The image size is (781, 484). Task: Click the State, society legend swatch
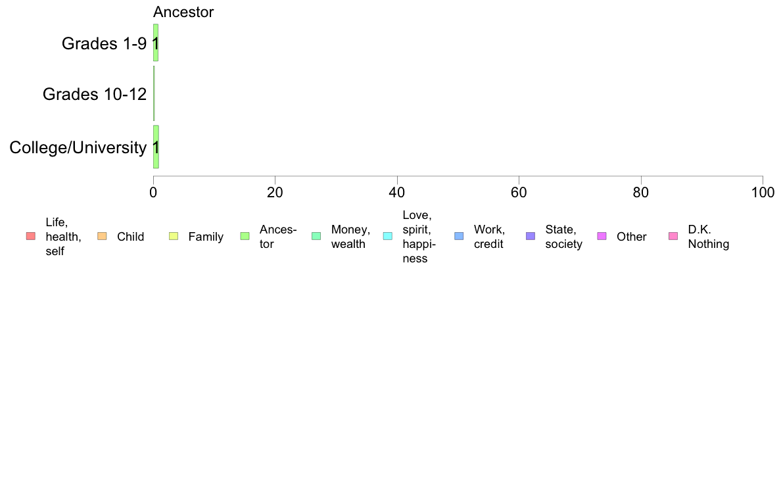pos(531,236)
